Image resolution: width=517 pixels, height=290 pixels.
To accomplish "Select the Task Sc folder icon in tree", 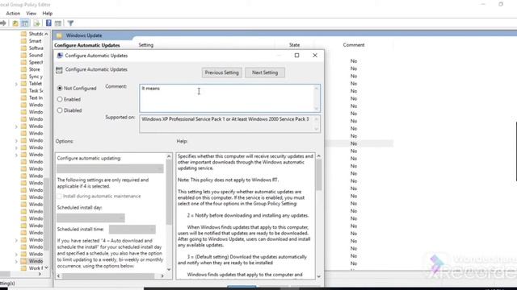I will point(23,91).
